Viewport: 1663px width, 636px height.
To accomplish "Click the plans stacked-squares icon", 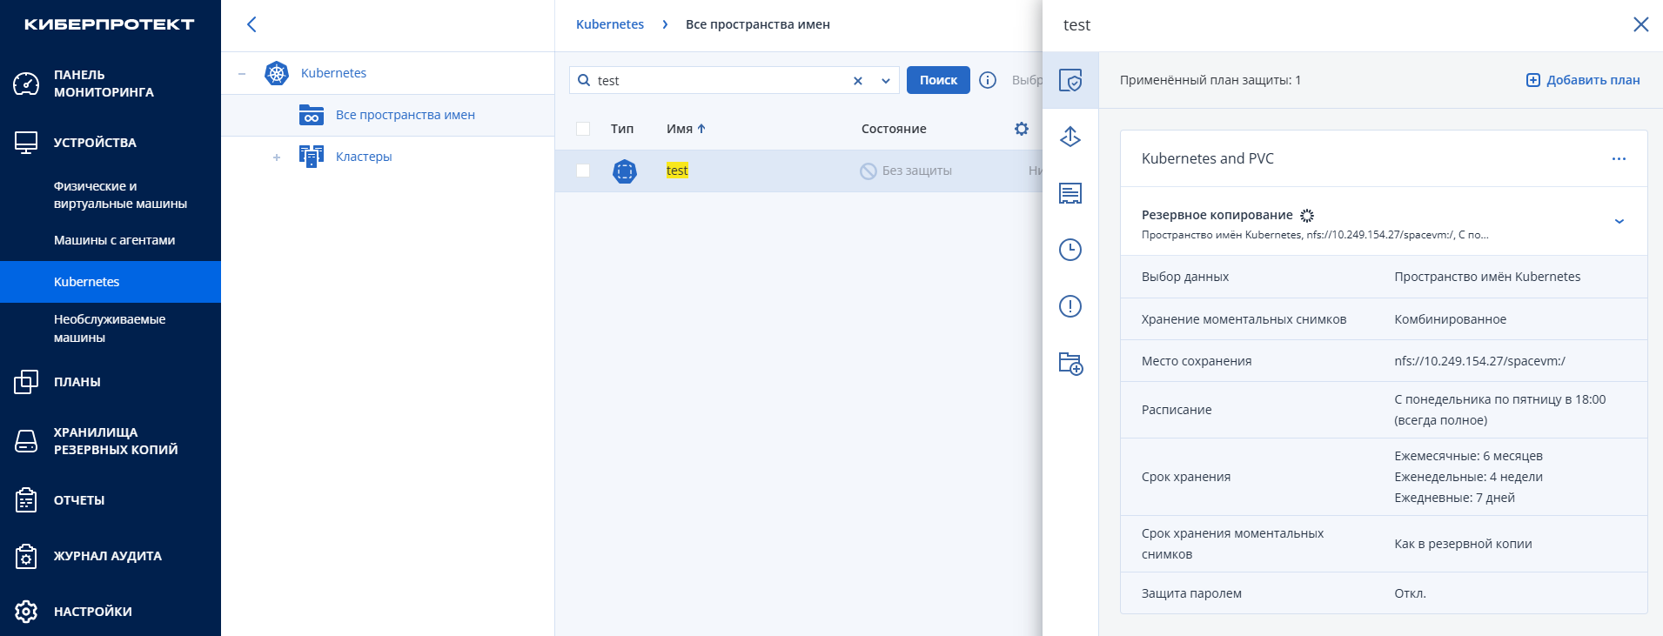I will 26,382.
